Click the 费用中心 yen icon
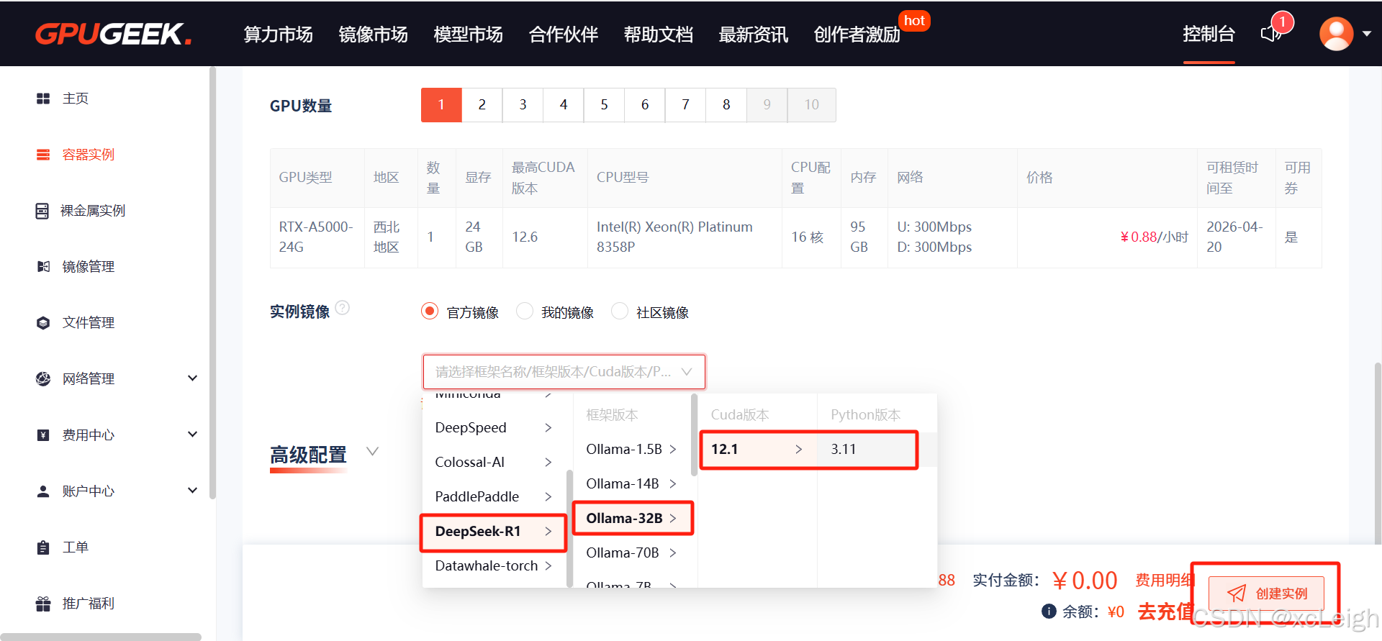The height and width of the screenshot is (641, 1382). 43,435
